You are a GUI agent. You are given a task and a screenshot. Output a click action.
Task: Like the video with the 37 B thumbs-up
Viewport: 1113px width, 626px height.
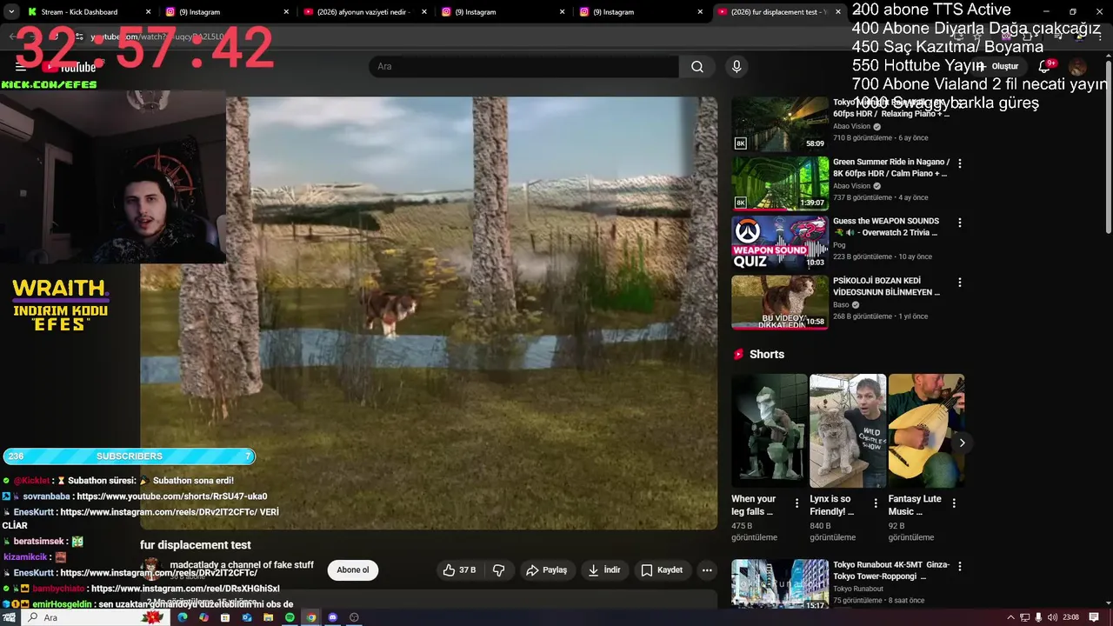(459, 570)
